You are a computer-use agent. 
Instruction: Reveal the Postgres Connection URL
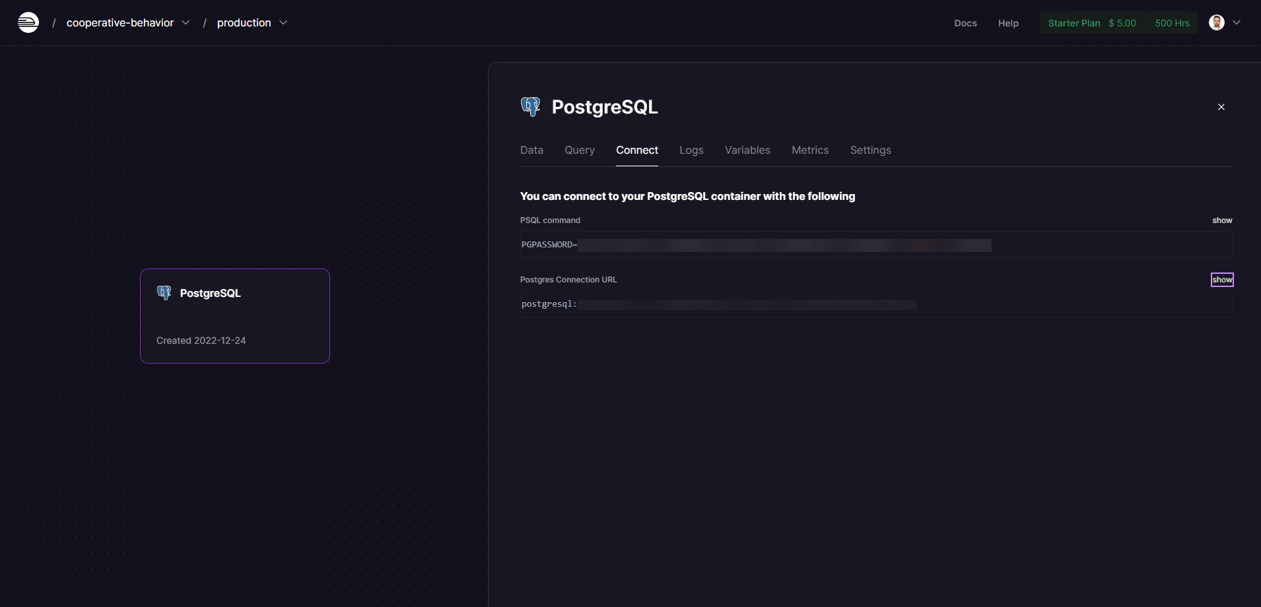(1221, 280)
